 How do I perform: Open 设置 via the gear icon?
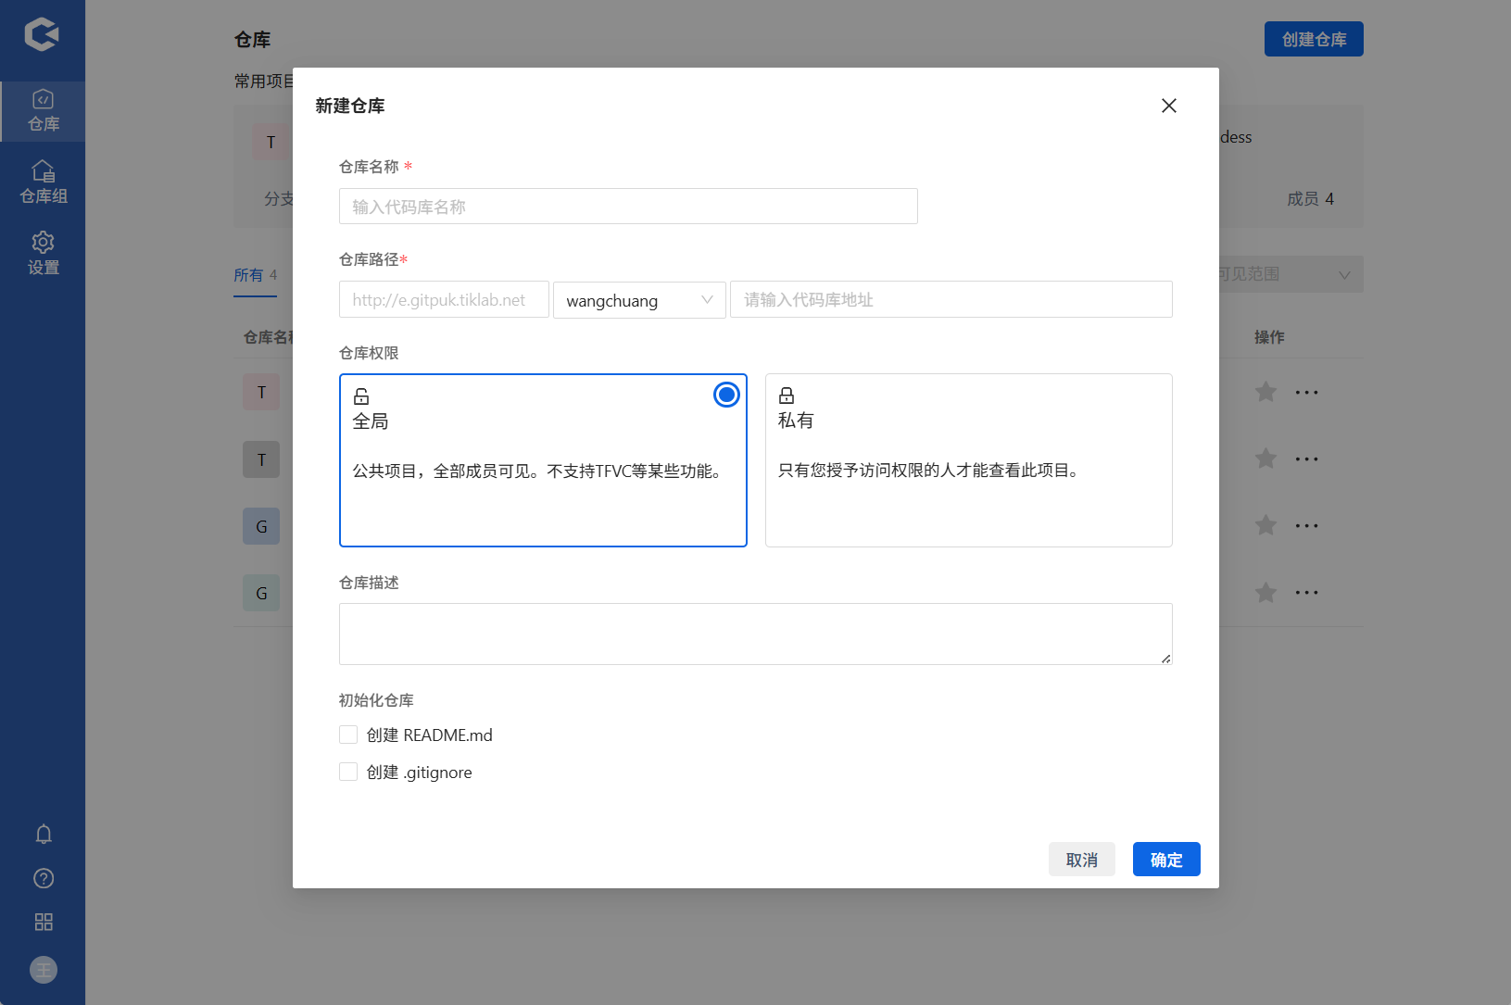(x=43, y=251)
